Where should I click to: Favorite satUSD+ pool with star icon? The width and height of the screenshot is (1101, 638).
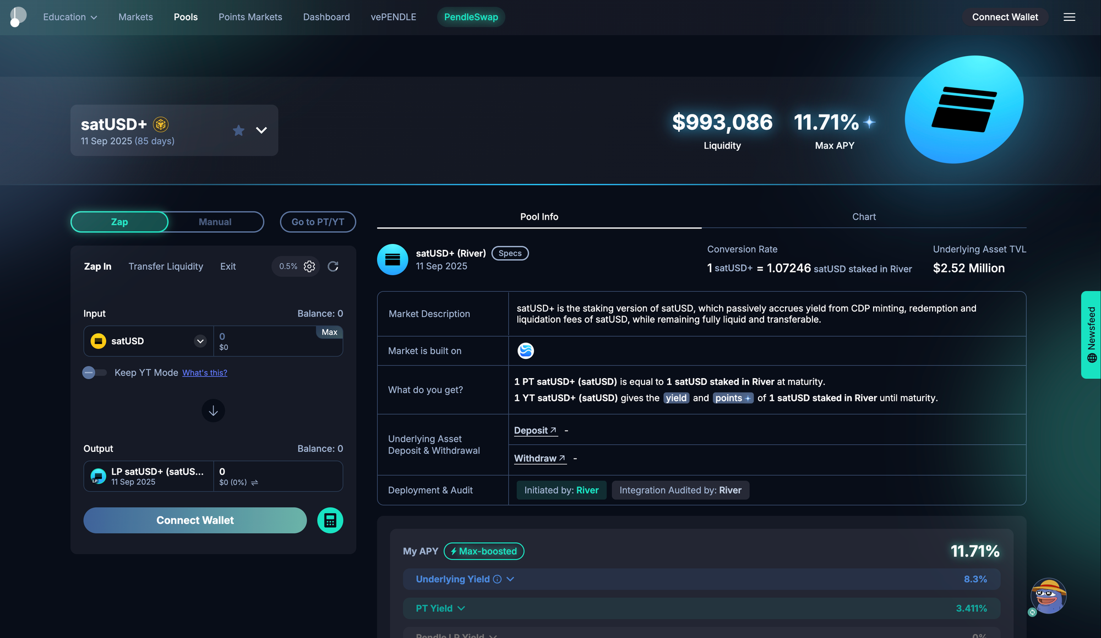[238, 130]
